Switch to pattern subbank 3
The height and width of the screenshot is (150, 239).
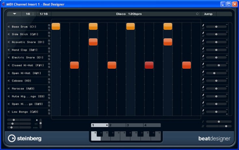[135, 125]
